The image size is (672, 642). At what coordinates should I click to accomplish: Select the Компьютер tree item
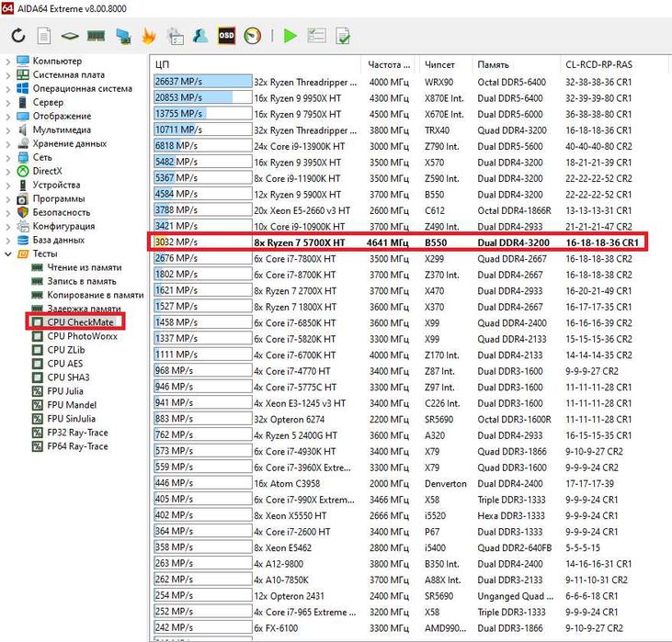coord(57,61)
